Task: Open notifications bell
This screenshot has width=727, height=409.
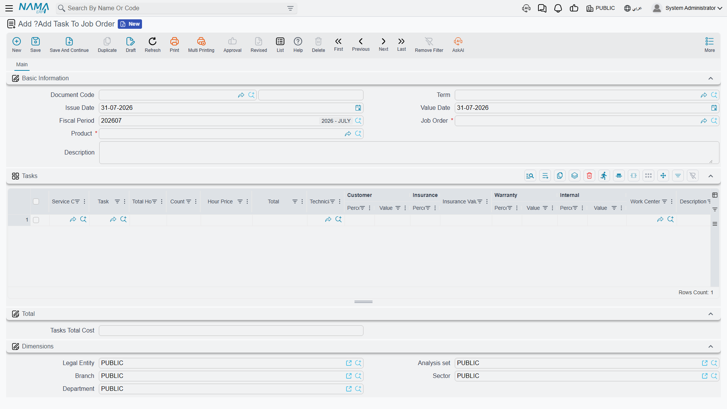Action: point(558,8)
